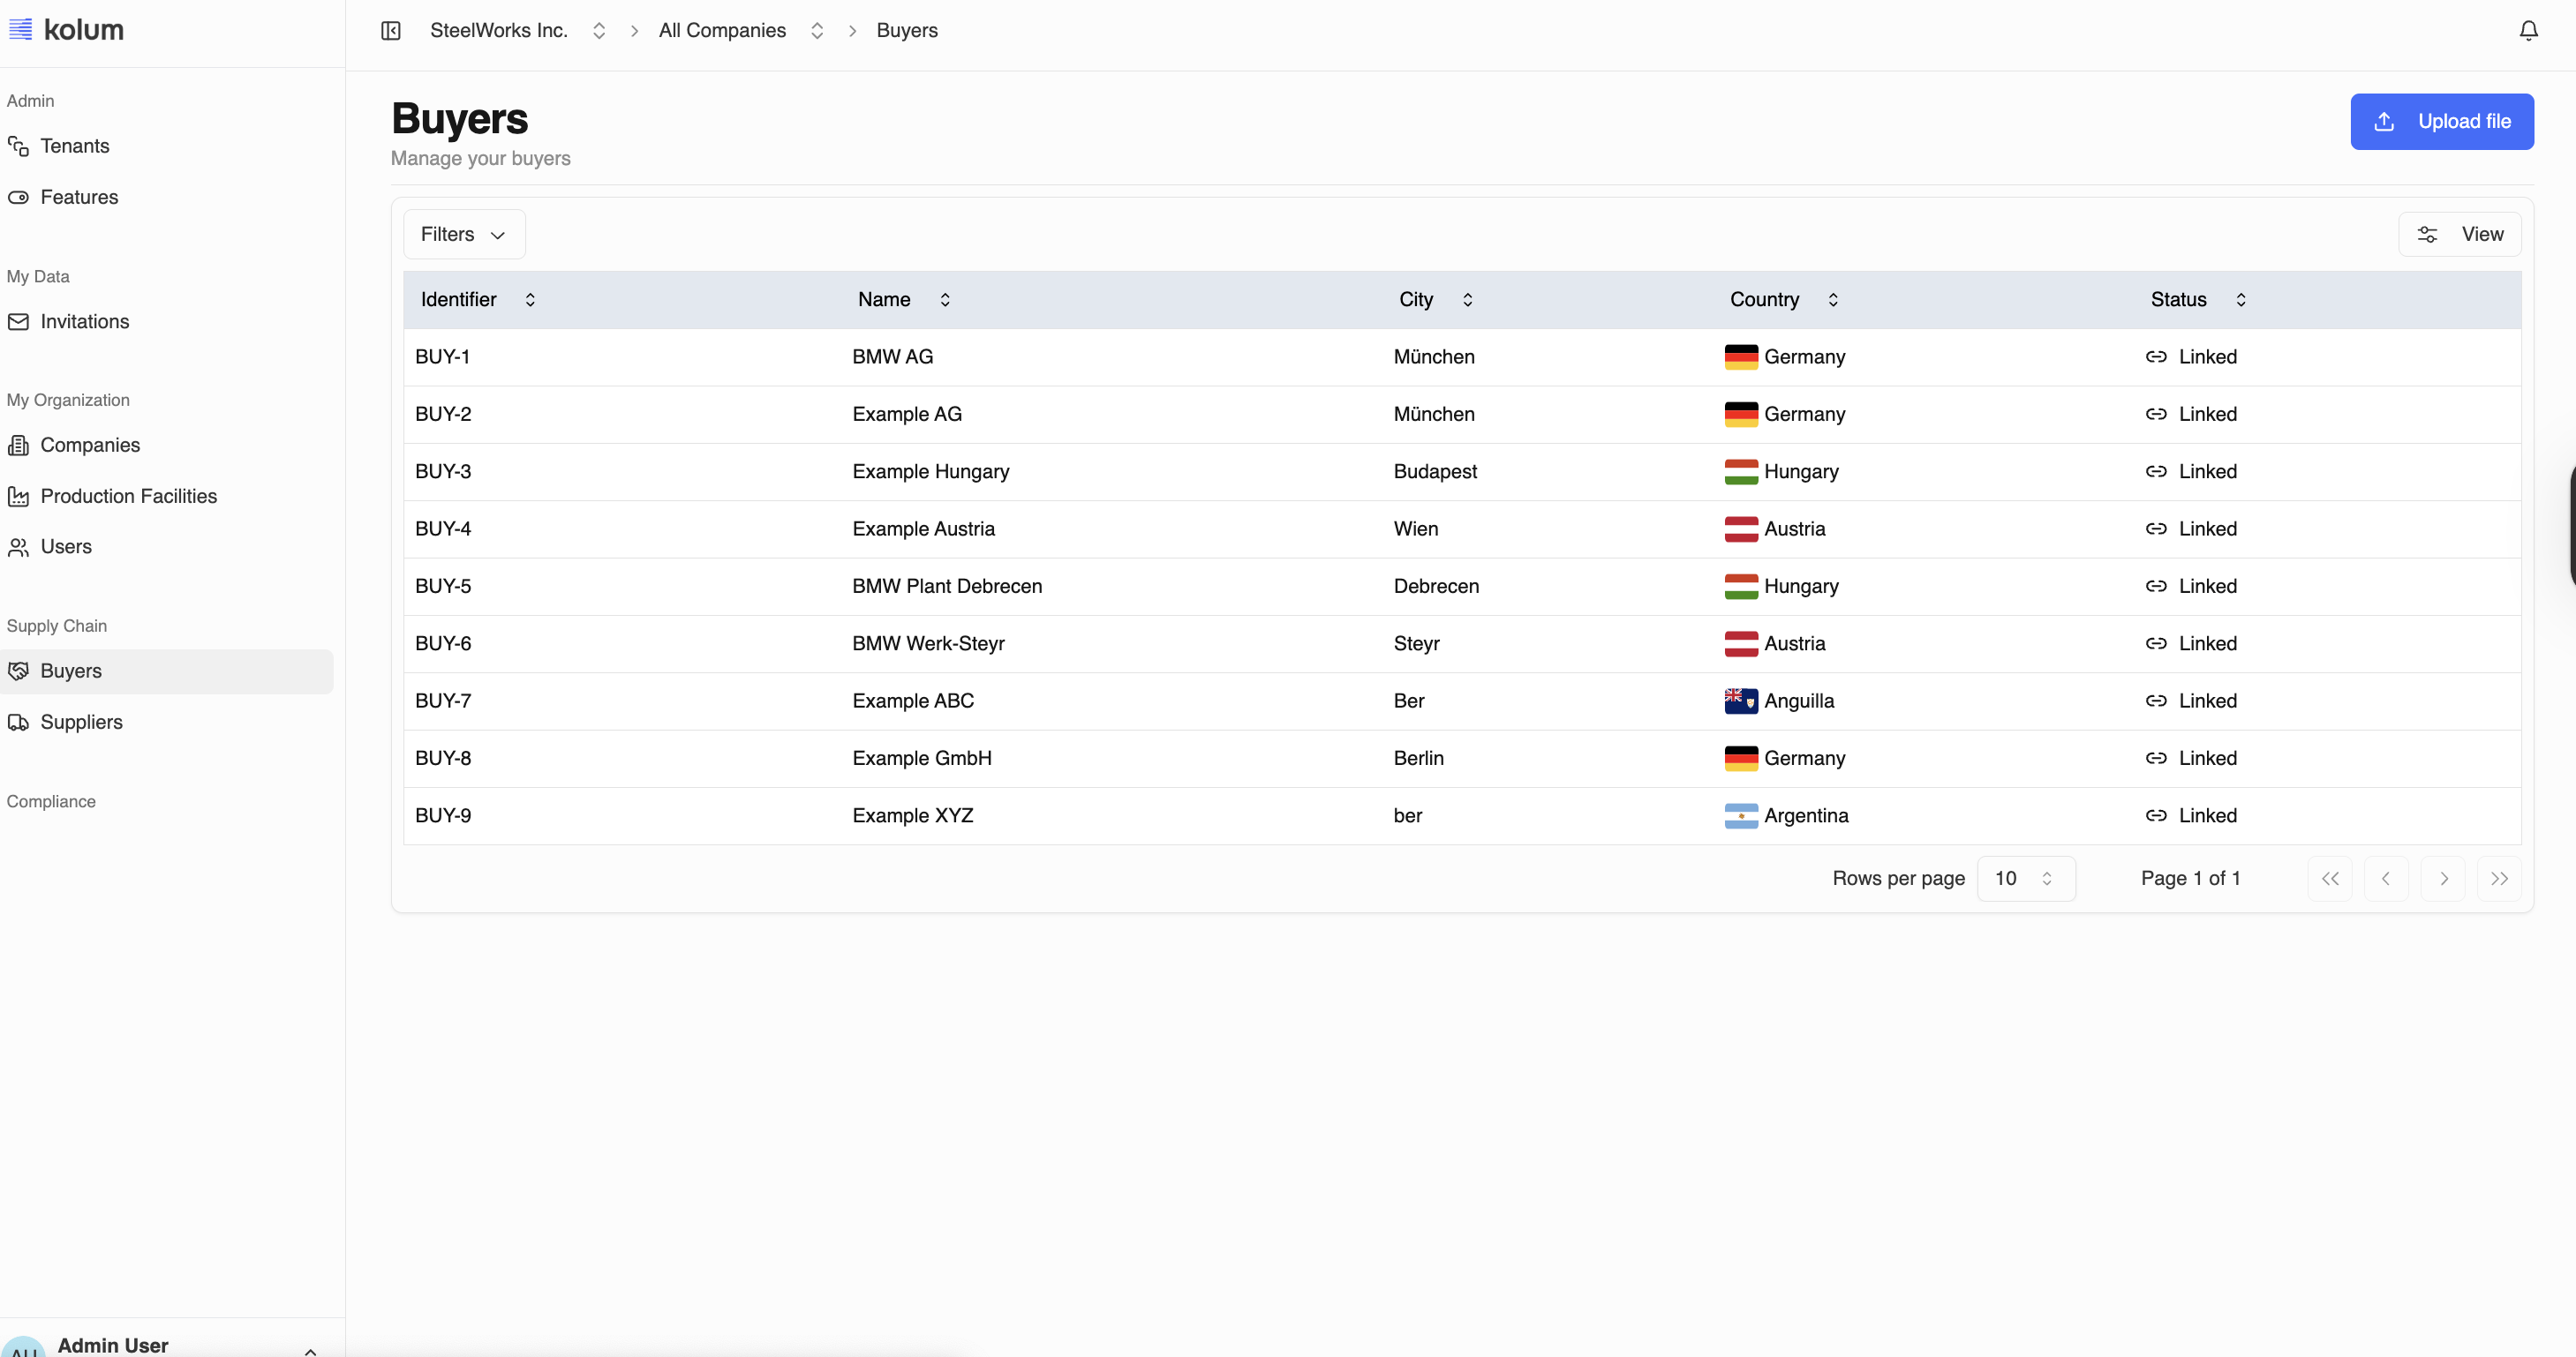This screenshot has width=2576, height=1357.
Task: Click the kolum logo icon
Action: pos(20,29)
